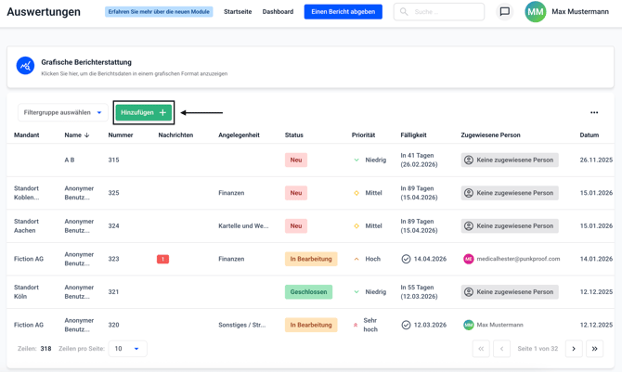
Task: Open the three-dots table options menu
Action: click(x=594, y=113)
